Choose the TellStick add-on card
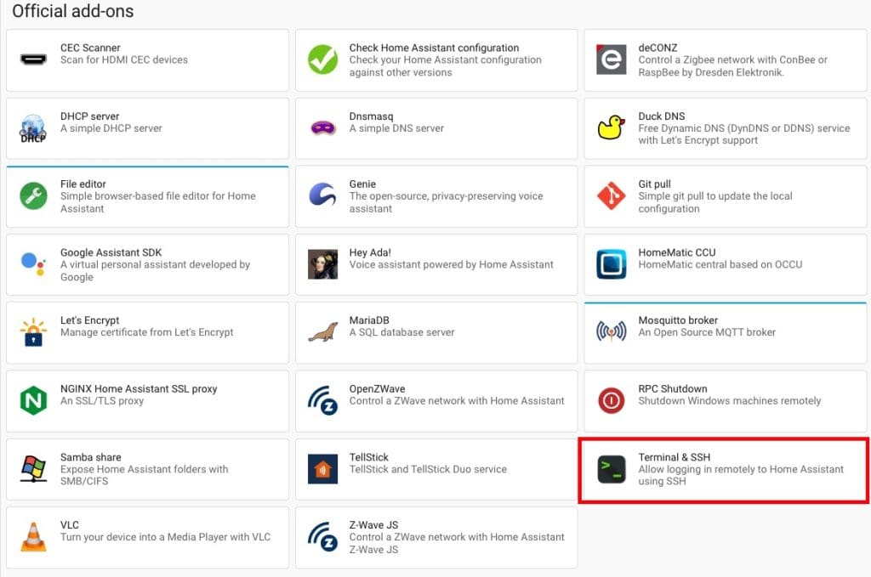The image size is (871, 577). coord(435,469)
